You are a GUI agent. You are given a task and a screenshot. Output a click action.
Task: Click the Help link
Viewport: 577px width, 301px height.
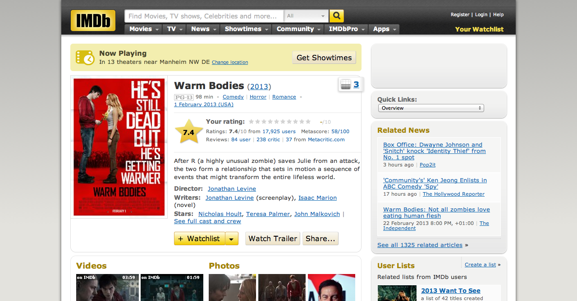pyautogui.click(x=499, y=15)
